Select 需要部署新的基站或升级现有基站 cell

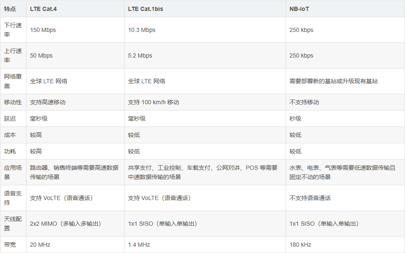pyautogui.click(x=334, y=81)
